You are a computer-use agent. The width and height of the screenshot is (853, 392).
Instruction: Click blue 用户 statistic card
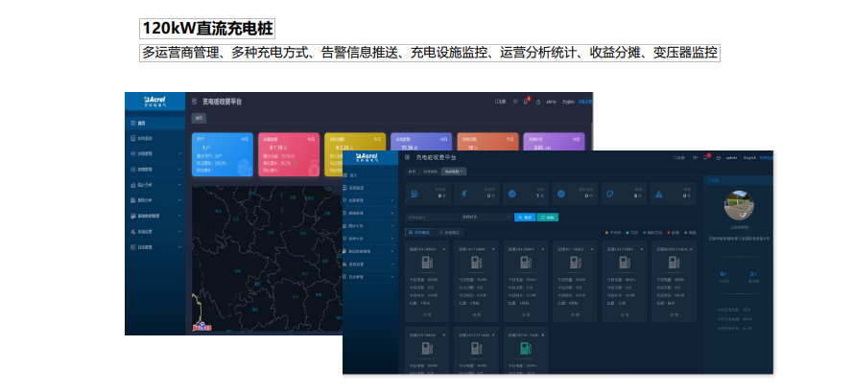pyautogui.click(x=223, y=154)
